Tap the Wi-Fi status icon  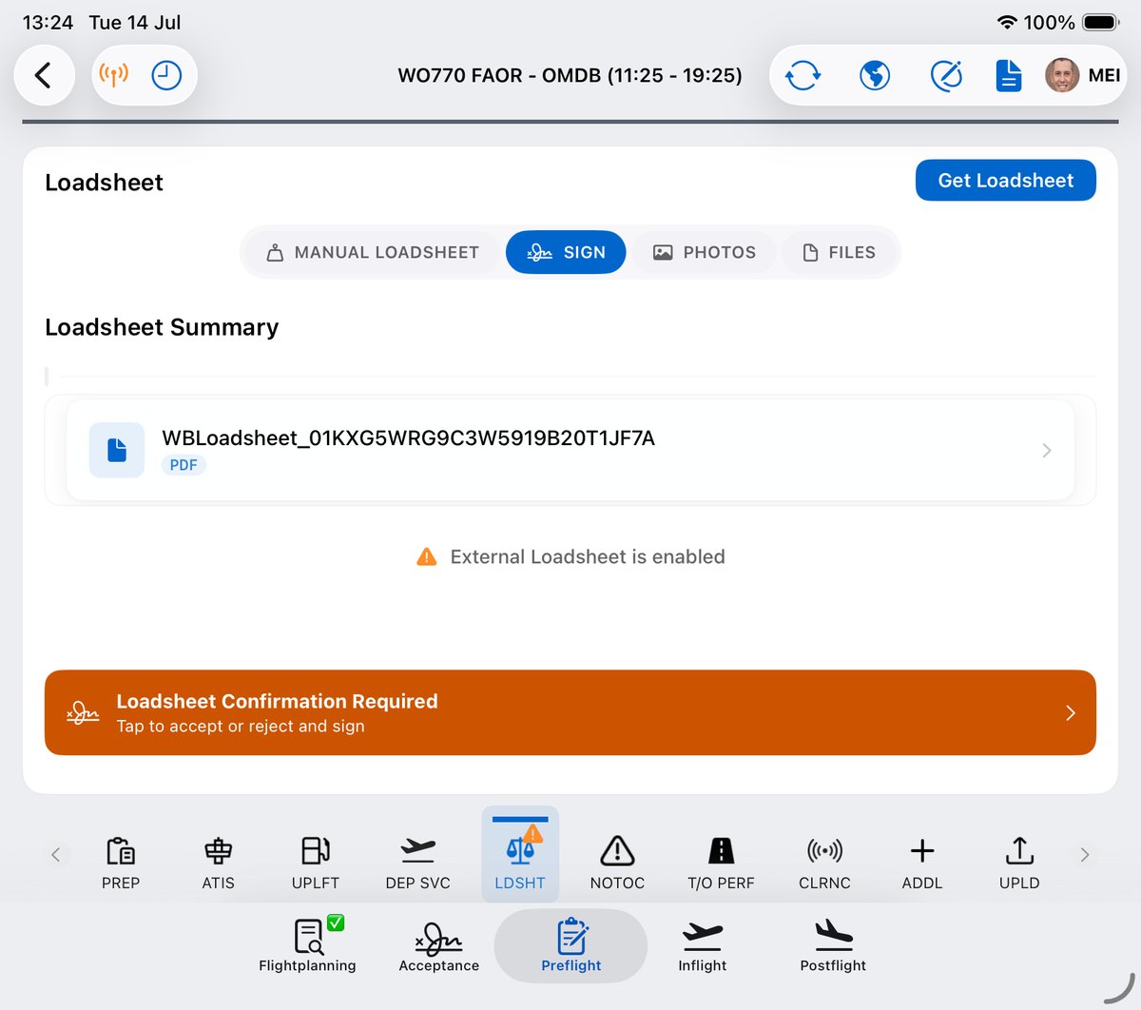[x=1007, y=22]
